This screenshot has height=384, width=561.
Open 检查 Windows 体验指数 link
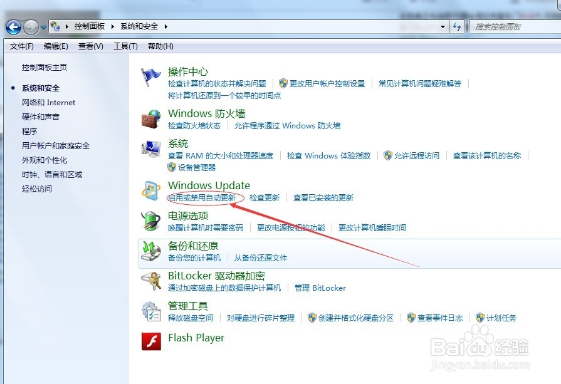329,155
